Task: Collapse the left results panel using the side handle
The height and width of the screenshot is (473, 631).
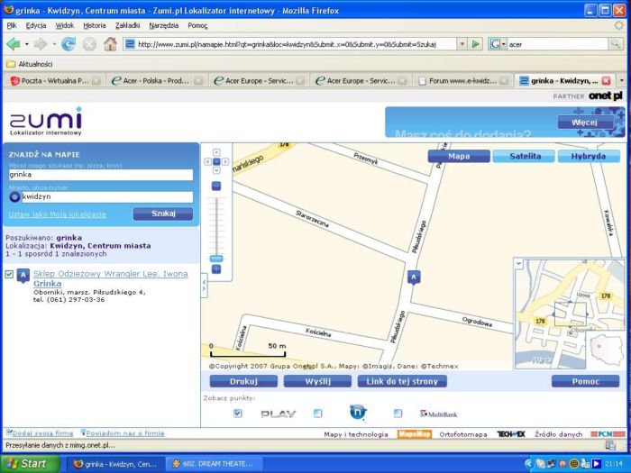Action: coord(204,284)
